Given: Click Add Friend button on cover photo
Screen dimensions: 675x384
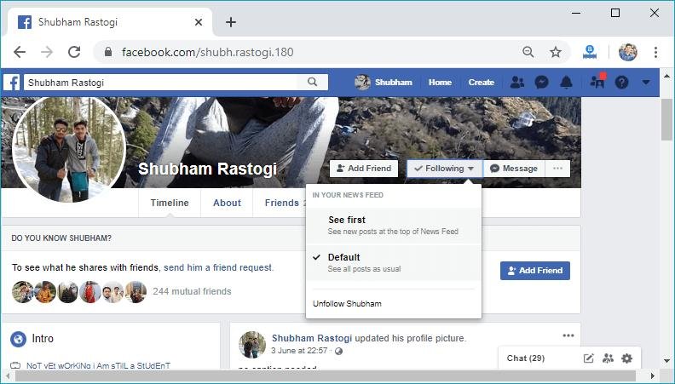Looking at the screenshot, I should 364,169.
